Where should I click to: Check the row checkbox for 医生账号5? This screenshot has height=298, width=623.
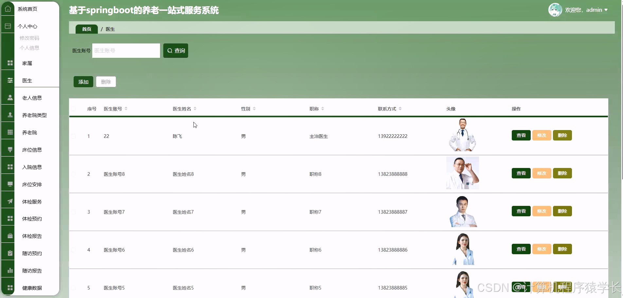click(x=73, y=288)
